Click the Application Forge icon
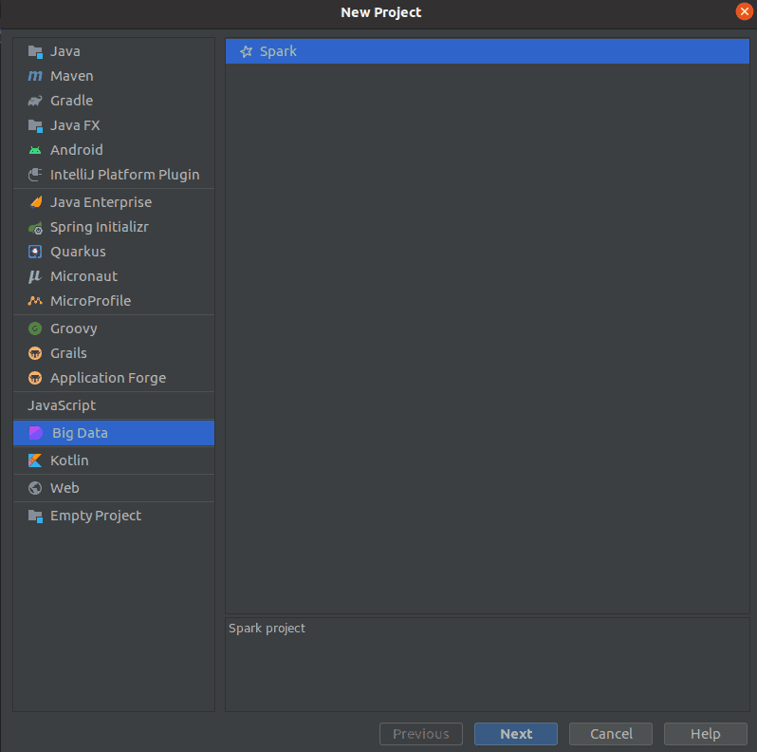 pos(35,378)
